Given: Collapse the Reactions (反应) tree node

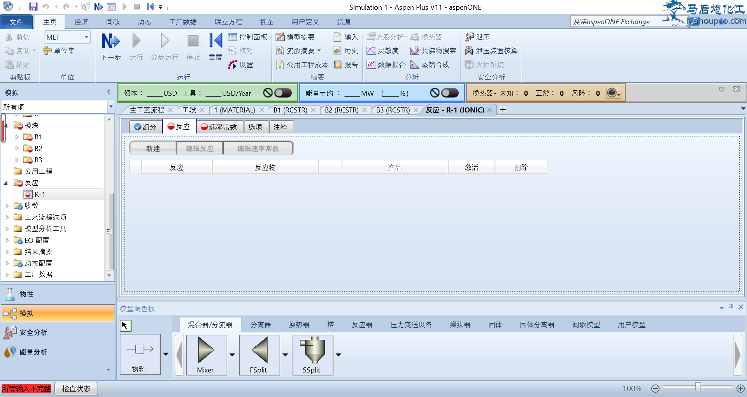Looking at the screenshot, I should [6, 183].
